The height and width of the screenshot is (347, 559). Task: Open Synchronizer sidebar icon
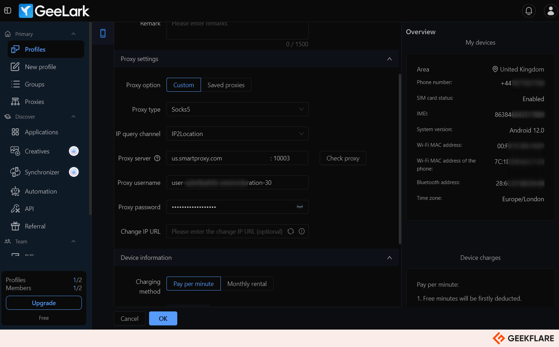point(15,172)
